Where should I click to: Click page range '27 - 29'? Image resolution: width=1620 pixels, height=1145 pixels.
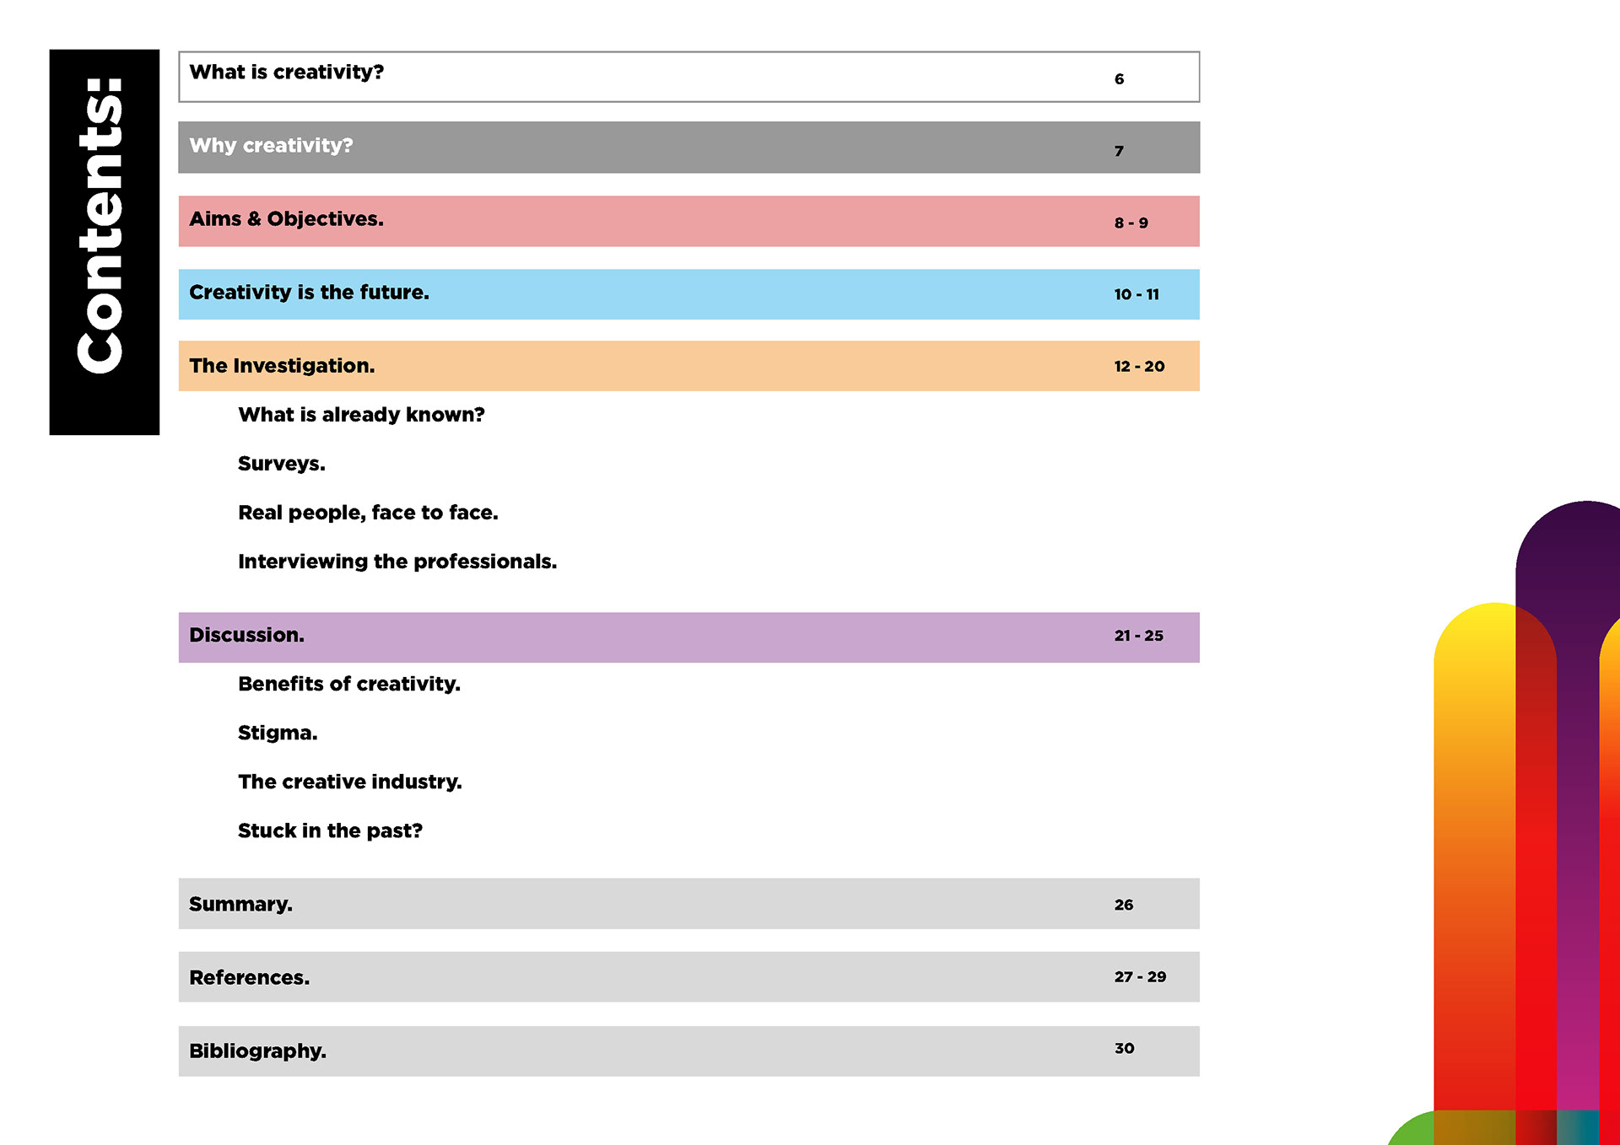pyautogui.click(x=1140, y=976)
